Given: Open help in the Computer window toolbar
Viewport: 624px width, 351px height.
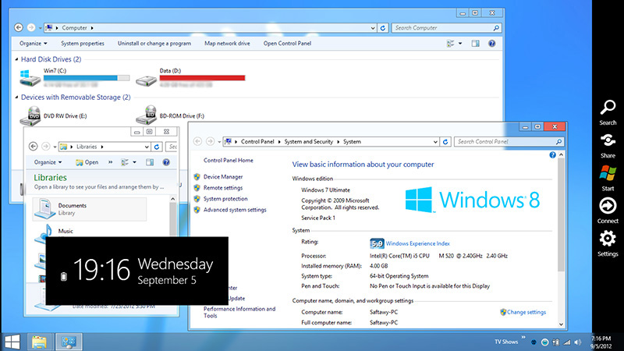Looking at the screenshot, I should click(x=492, y=44).
